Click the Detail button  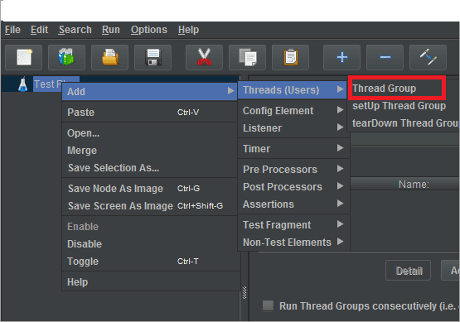point(408,271)
